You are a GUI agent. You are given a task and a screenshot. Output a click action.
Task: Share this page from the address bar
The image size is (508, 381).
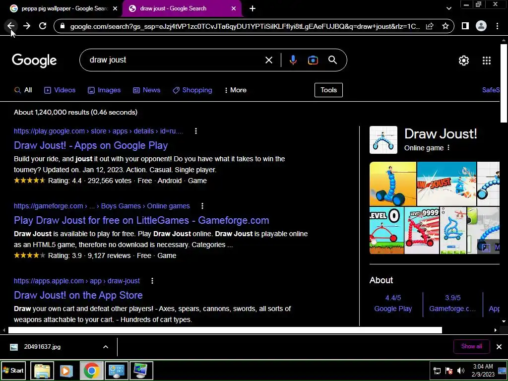click(x=430, y=26)
